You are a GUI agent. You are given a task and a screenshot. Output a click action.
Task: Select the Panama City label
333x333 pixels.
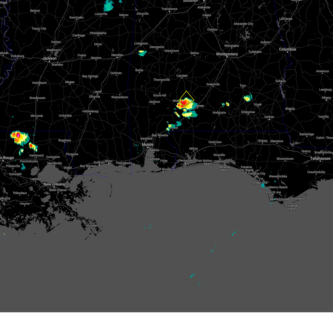click(257, 173)
